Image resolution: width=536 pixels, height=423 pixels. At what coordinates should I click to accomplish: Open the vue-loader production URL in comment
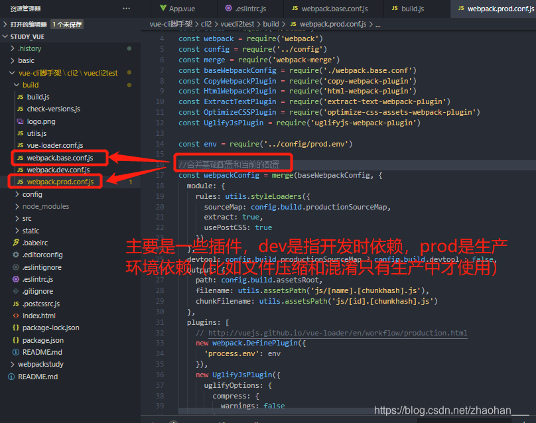338,333
